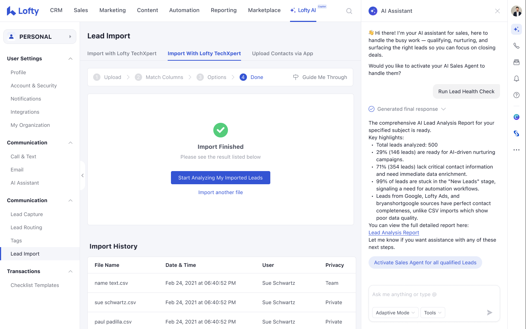Open the Adaptive Mode dropdown
The width and height of the screenshot is (526, 329).
[395, 313]
